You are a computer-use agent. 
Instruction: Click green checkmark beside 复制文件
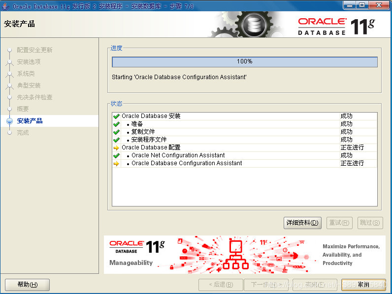pos(116,132)
